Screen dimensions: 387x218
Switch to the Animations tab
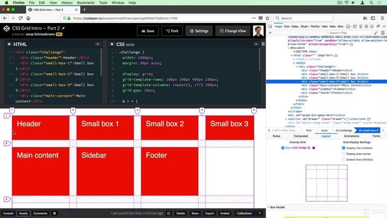pyautogui.click(x=351, y=136)
